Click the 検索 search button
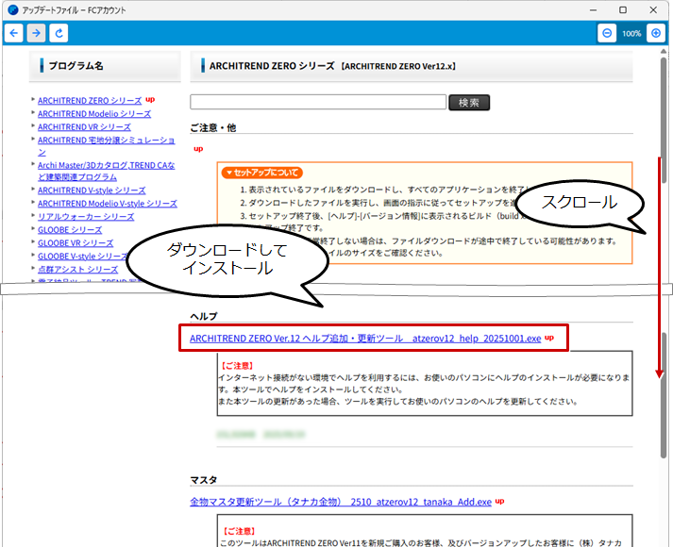This screenshot has height=547, width=673. coord(469,102)
